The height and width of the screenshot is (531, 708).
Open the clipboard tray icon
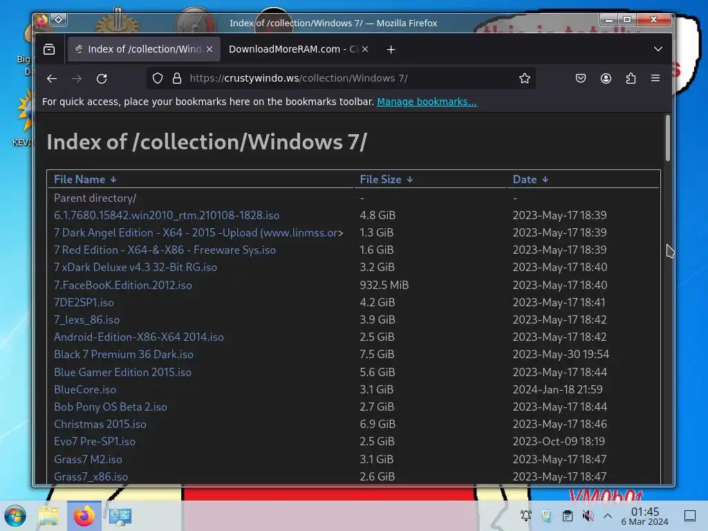coord(568,516)
